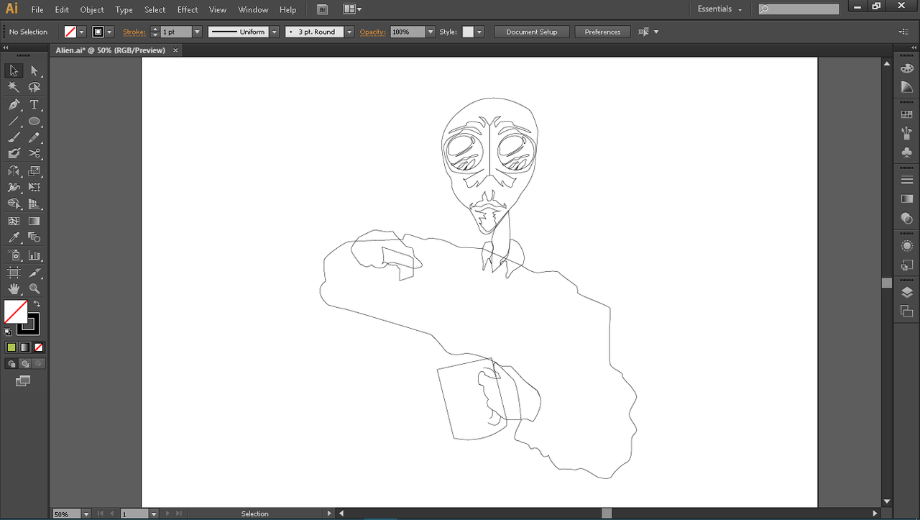This screenshot has width=920, height=520.
Task: Select the Free Transform tool
Action: point(34,188)
